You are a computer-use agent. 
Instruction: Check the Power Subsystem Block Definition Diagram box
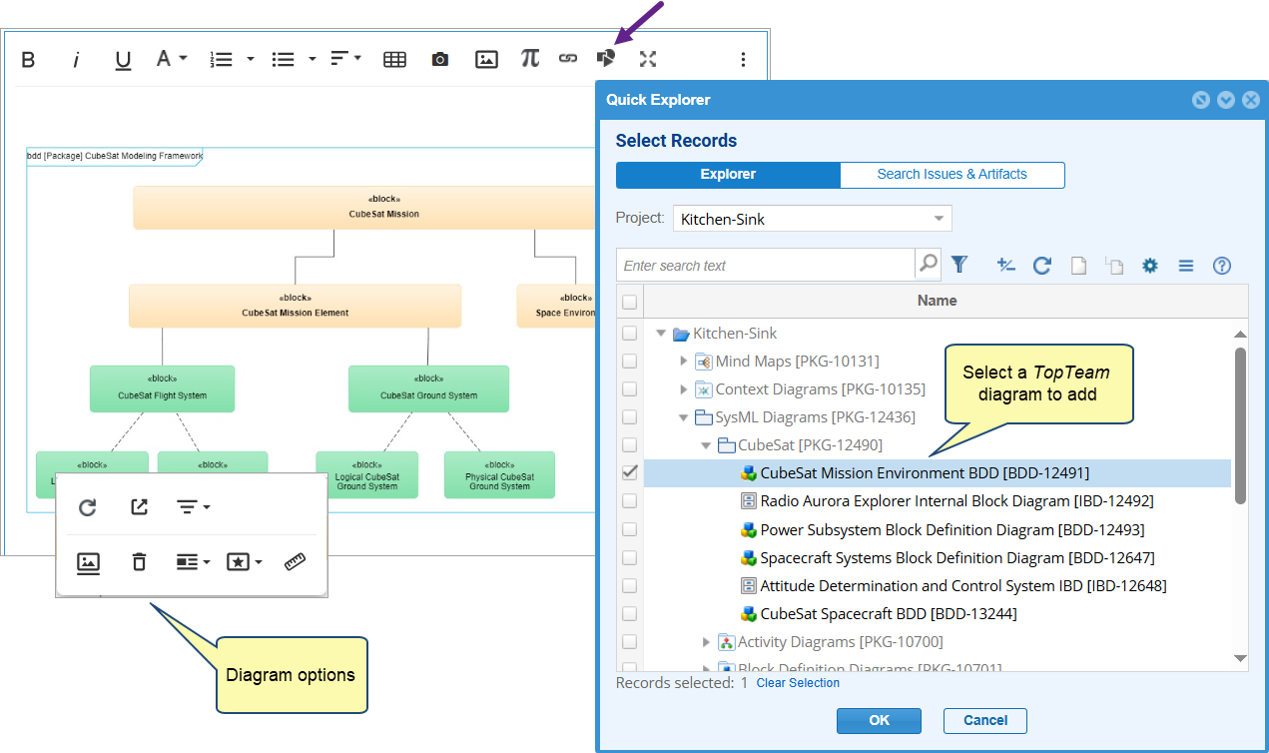point(630,529)
